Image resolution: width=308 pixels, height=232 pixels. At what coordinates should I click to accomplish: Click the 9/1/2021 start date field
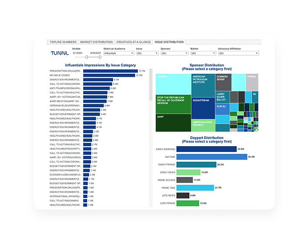coord(78,53)
